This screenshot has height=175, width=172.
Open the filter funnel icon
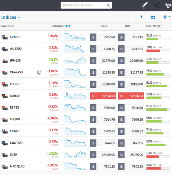point(141,17)
